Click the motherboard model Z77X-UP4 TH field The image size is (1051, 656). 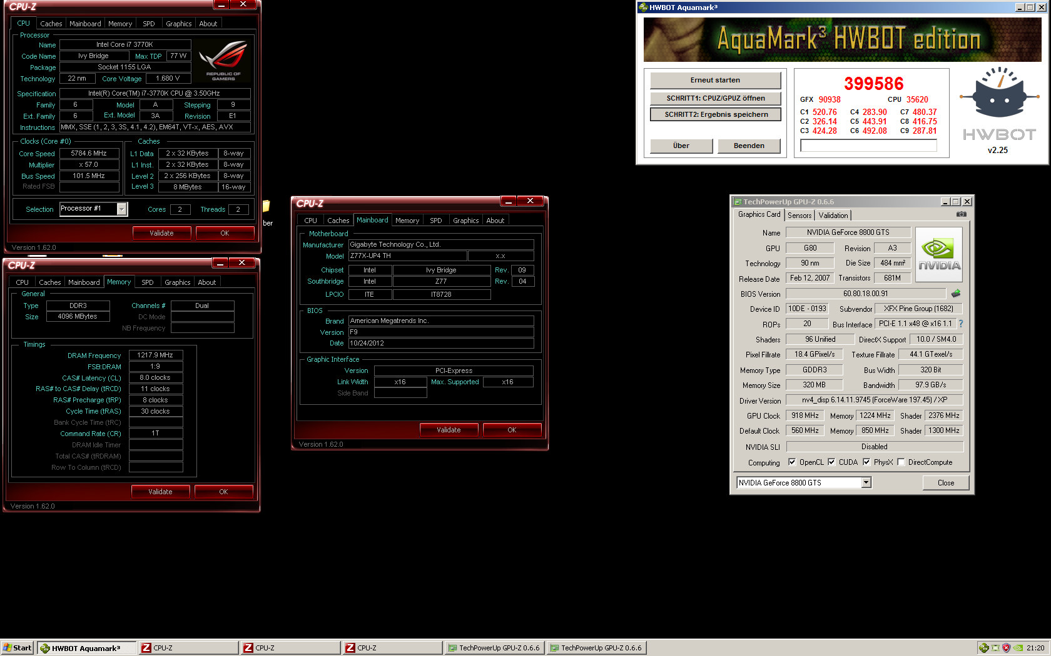click(408, 256)
